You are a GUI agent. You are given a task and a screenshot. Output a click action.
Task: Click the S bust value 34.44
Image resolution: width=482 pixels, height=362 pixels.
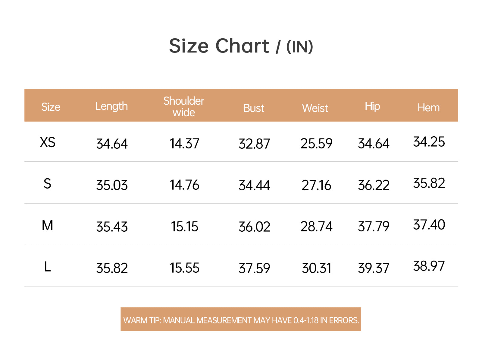coord(254,185)
